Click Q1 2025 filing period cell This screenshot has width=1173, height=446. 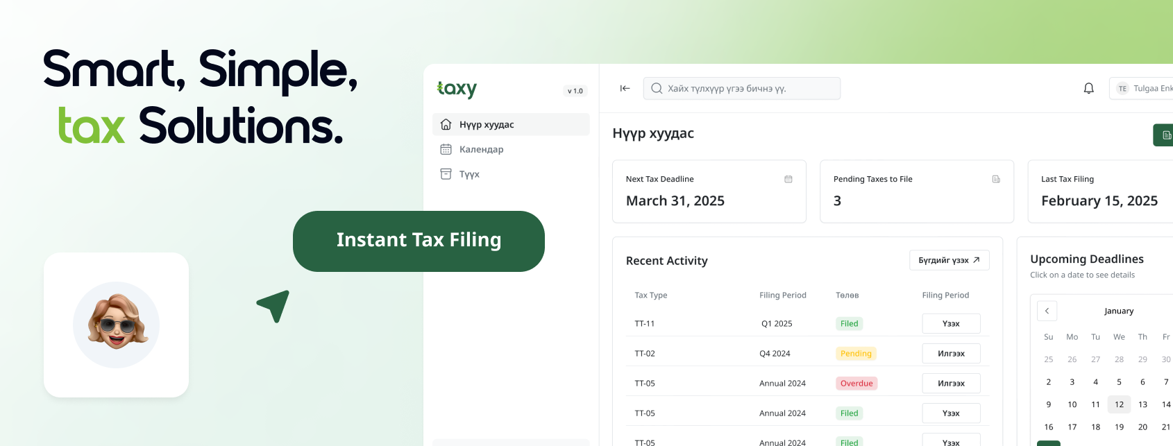click(x=777, y=324)
